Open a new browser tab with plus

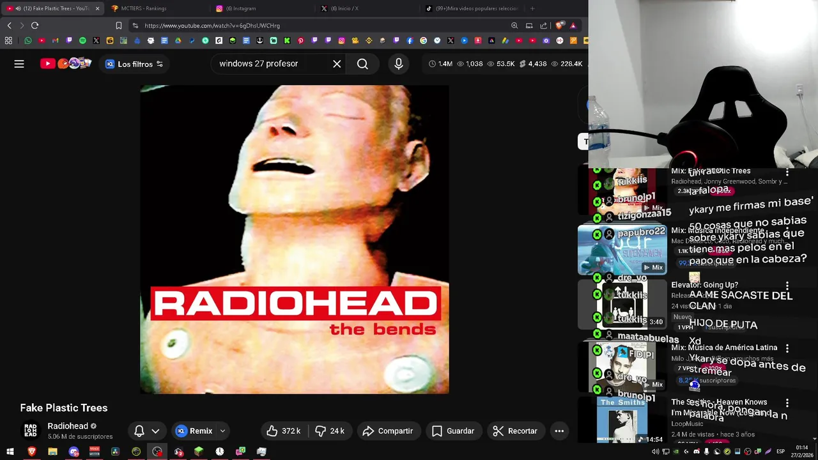[532, 8]
